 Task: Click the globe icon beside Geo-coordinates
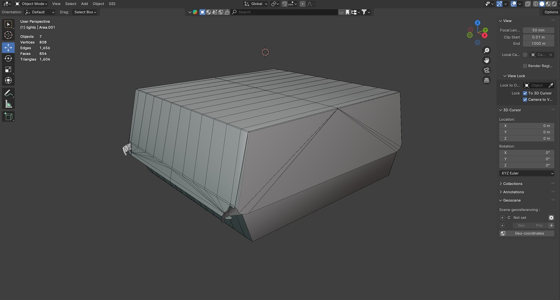pyautogui.click(x=503, y=233)
